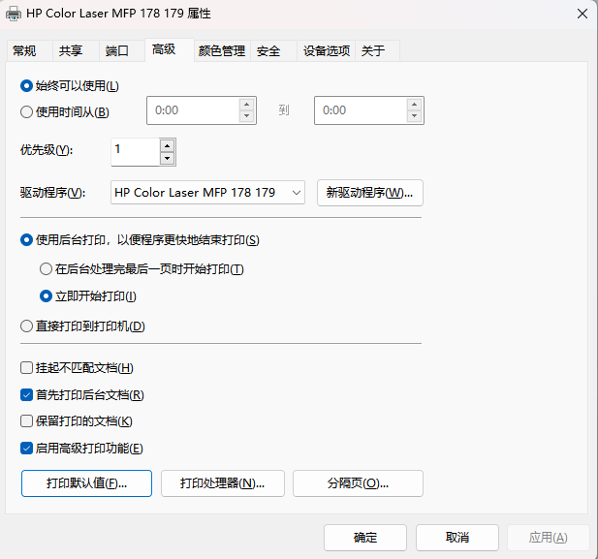Screen dimensions: 598x559
Task: Open the 设备选项 tab
Action: click(x=327, y=50)
